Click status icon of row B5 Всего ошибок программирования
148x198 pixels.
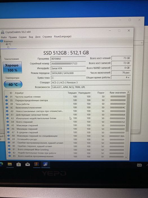click(10, 156)
